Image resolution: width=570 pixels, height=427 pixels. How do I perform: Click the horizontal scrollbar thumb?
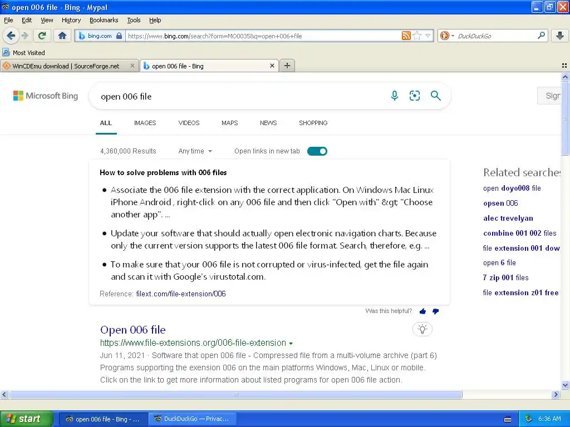coord(235,394)
